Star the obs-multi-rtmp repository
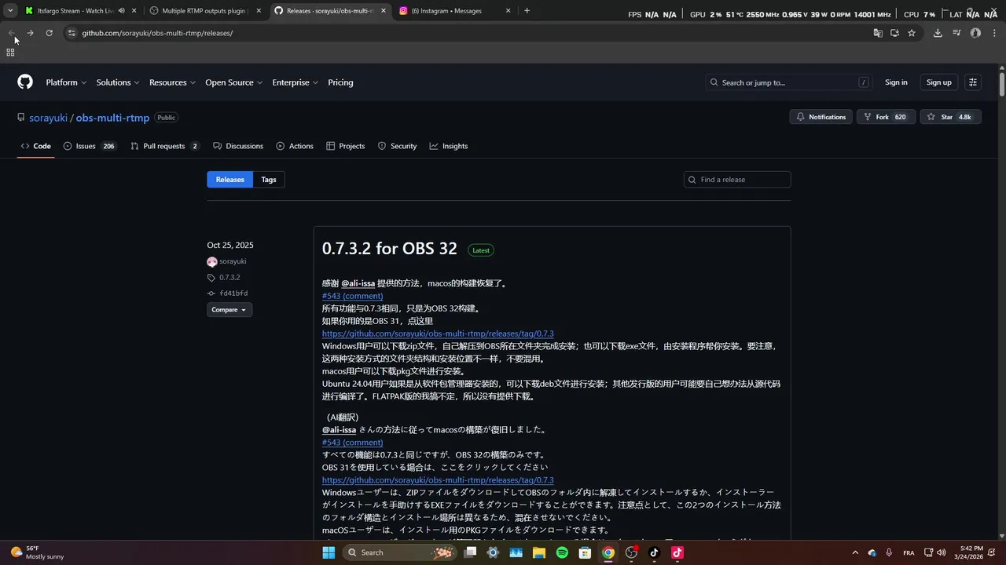 tap(950, 117)
